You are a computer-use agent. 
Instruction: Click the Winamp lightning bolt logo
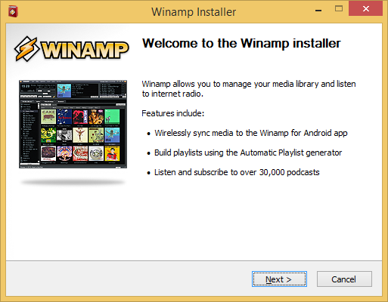(26, 49)
